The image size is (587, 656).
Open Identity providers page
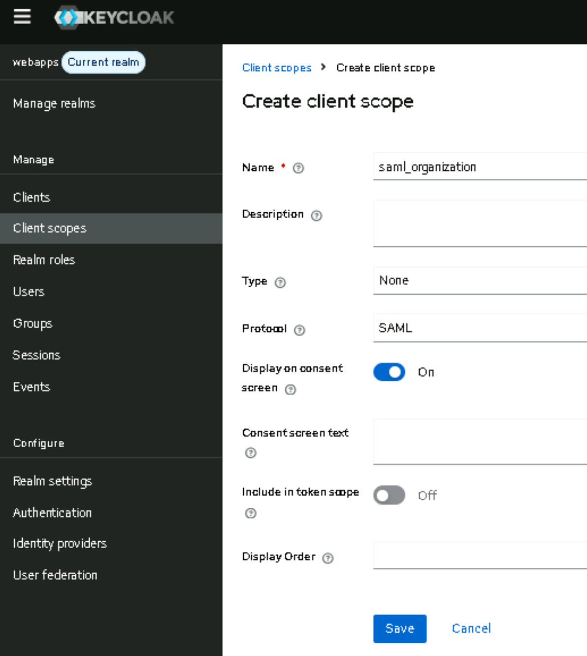(60, 544)
